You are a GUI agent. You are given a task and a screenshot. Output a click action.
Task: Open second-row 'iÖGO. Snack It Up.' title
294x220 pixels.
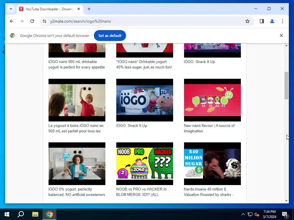pyautogui.click(x=132, y=126)
